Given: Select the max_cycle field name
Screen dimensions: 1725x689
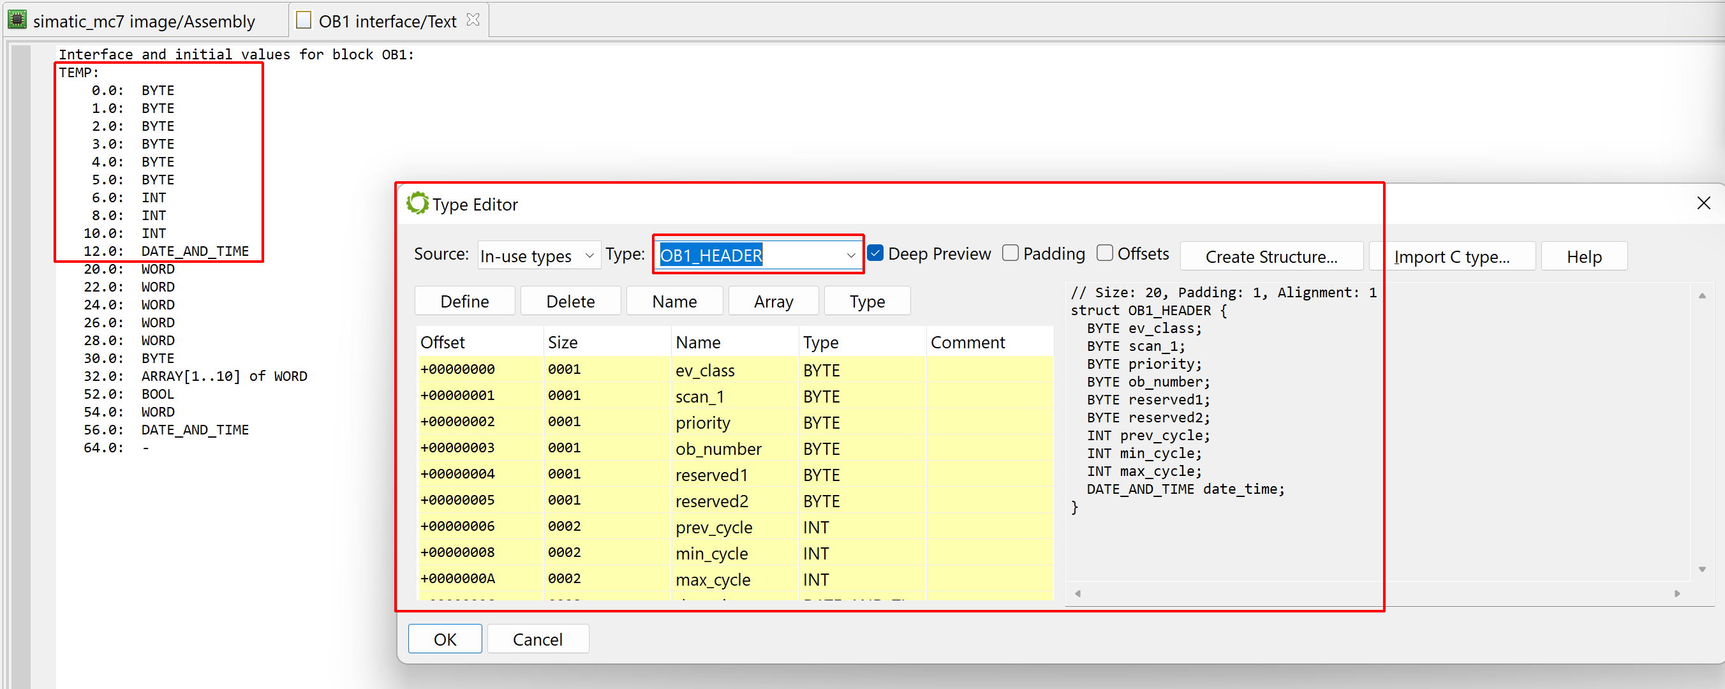Looking at the screenshot, I should point(713,579).
